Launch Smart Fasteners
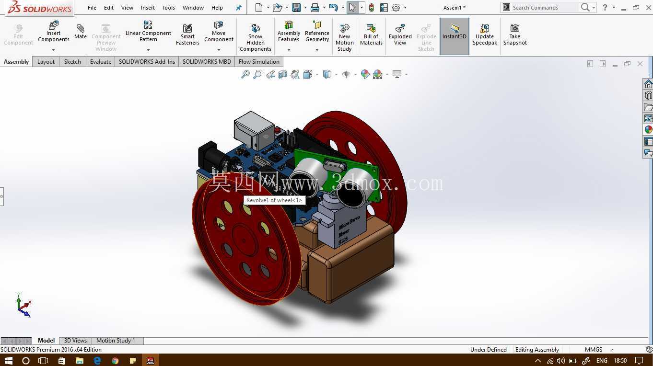653x366 pixels. pyautogui.click(x=187, y=34)
